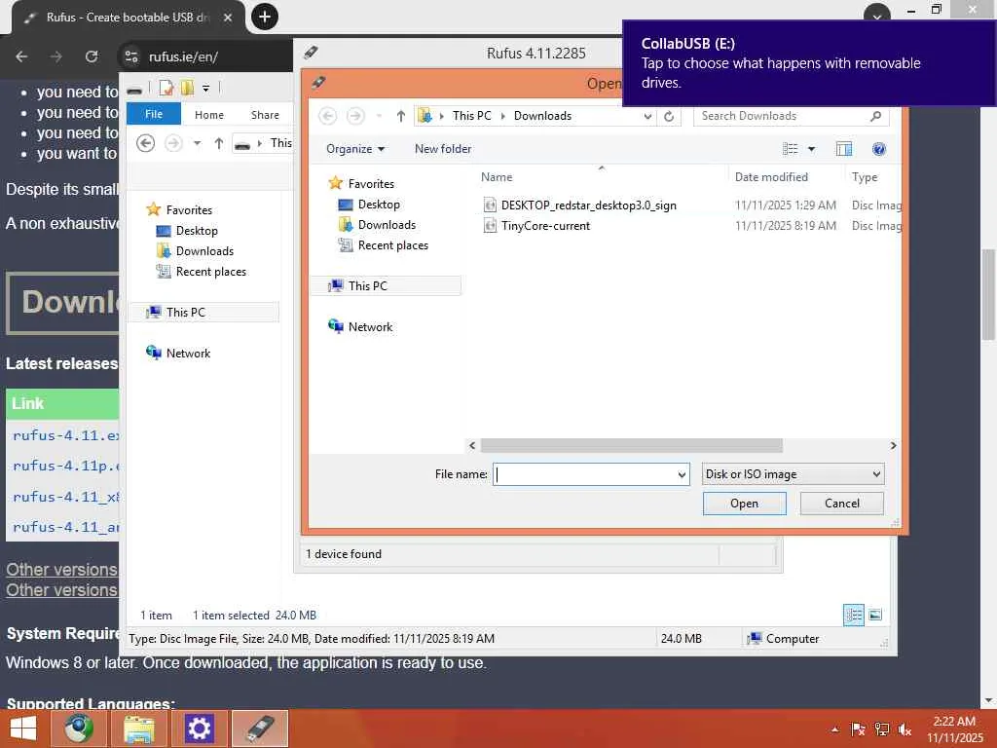Select TinyCore-current disc image file
Viewport: 997px width, 748px height.
click(x=545, y=225)
